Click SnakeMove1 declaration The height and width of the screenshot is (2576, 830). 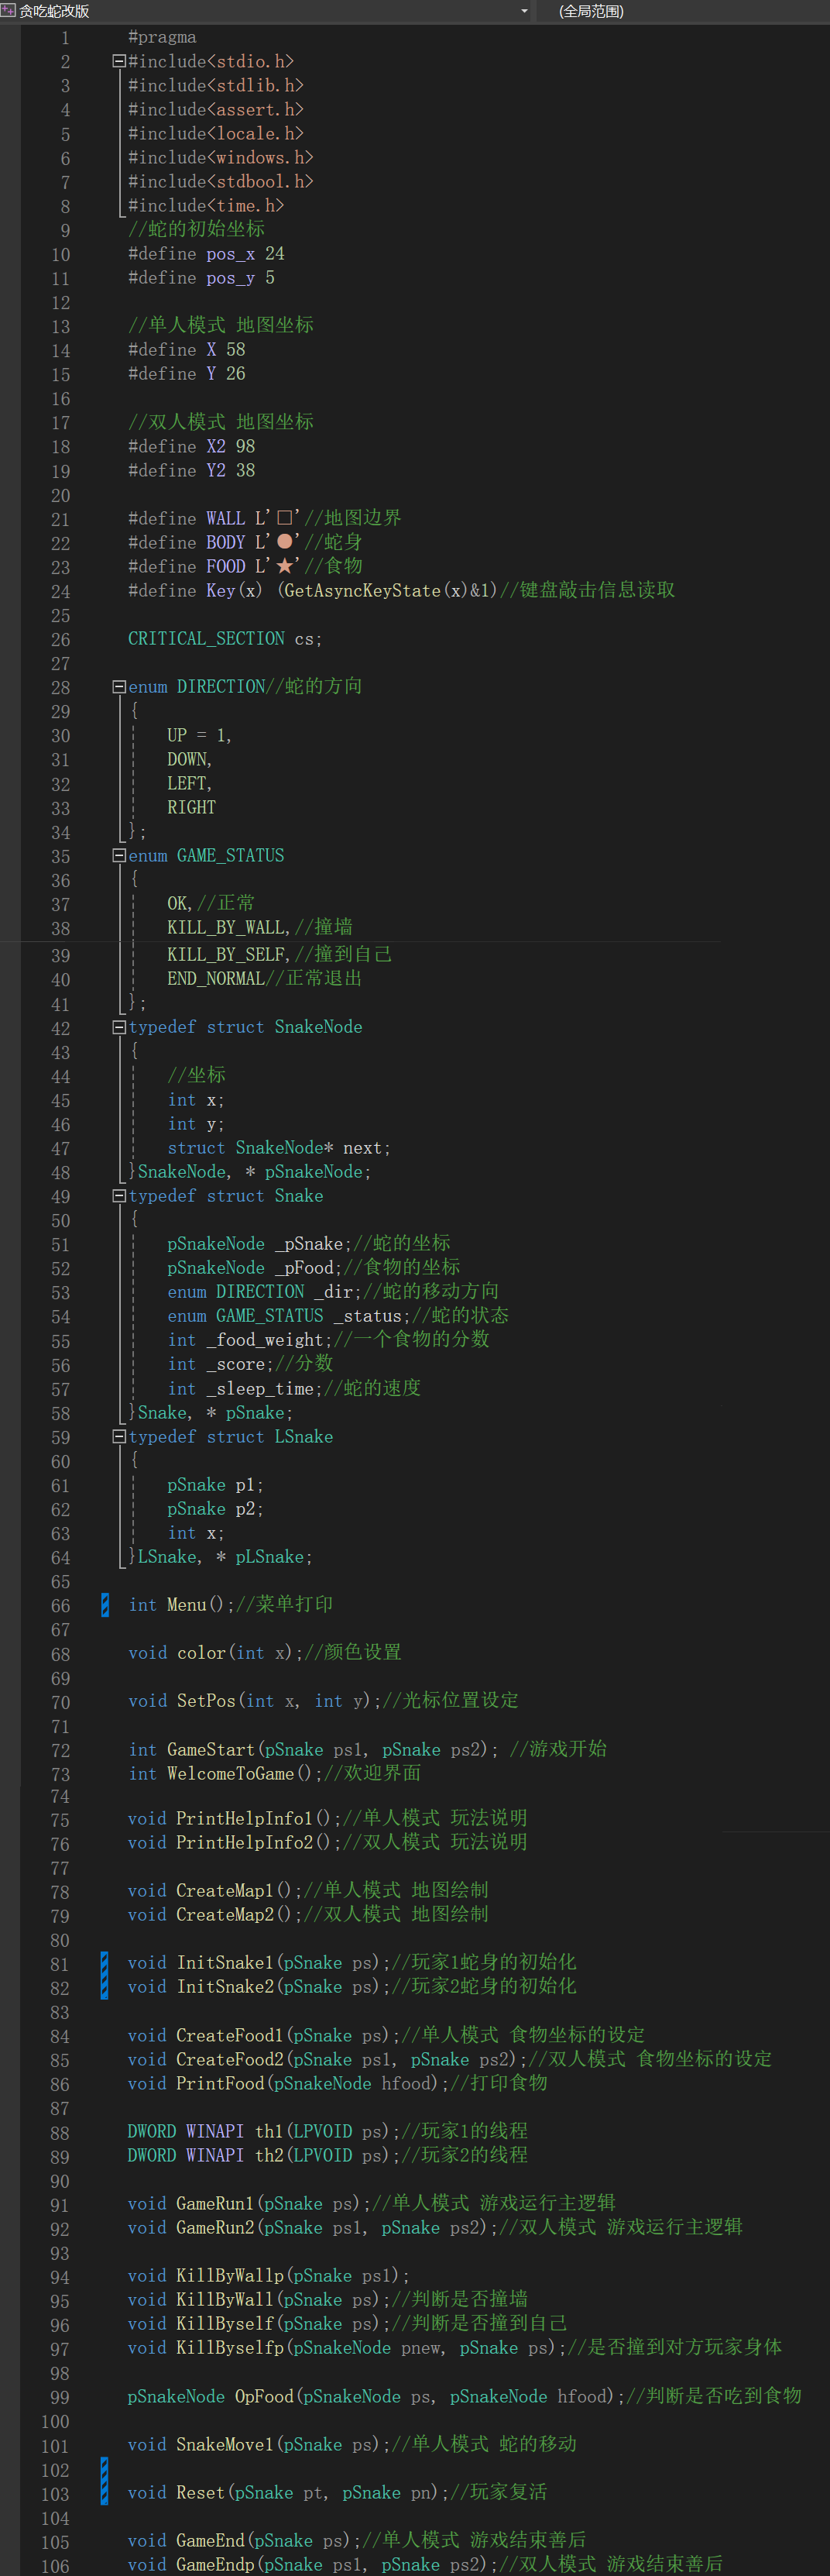259,2445
